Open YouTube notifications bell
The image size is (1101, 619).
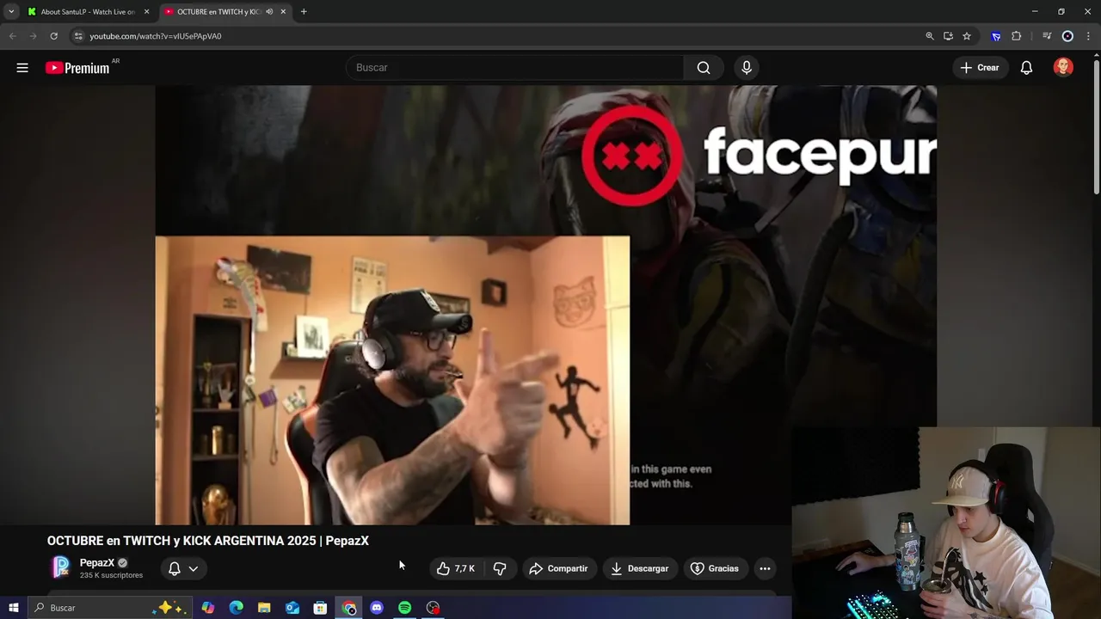[1026, 67]
